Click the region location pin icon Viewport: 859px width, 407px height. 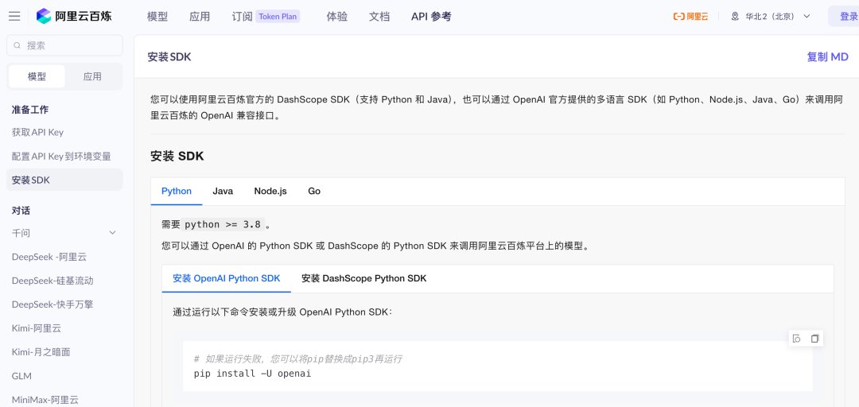(735, 17)
